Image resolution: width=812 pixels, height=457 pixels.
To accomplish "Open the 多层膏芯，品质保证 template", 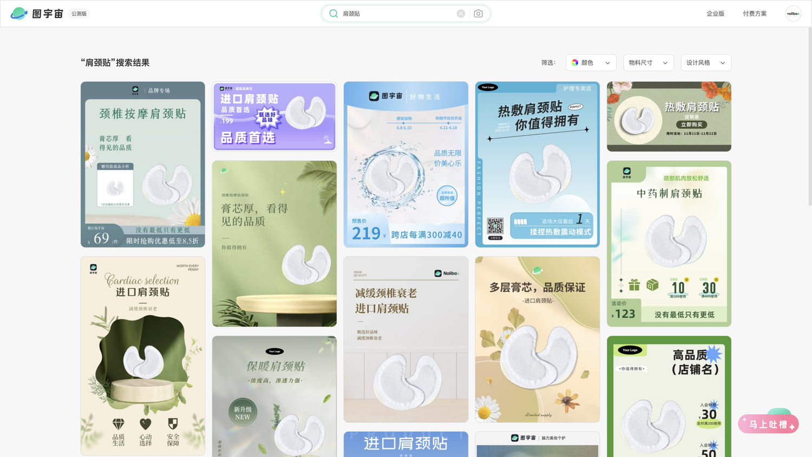I will click(538, 340).
